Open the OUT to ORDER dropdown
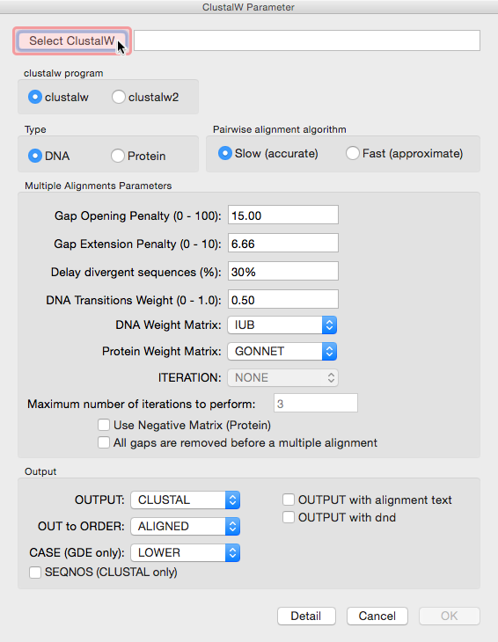 pos(185,526)
